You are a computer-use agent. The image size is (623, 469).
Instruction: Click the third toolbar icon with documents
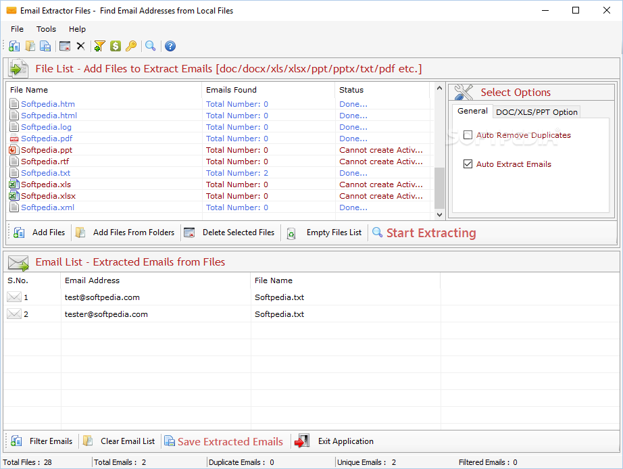point(45,46)
